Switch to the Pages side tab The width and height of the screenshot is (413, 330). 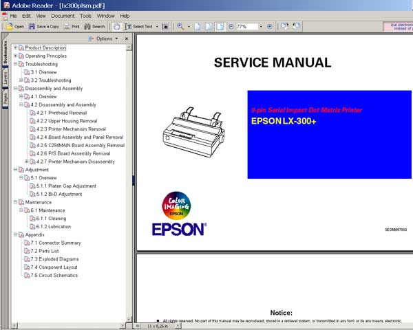(5, 99)
